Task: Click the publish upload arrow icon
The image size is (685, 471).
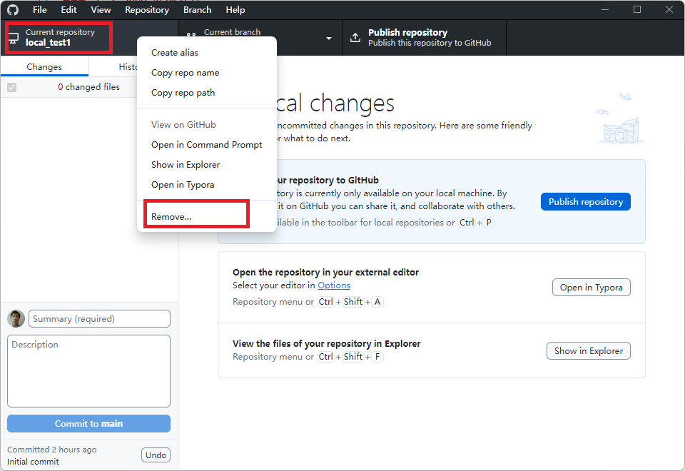Action: click(x=355, y=38)
